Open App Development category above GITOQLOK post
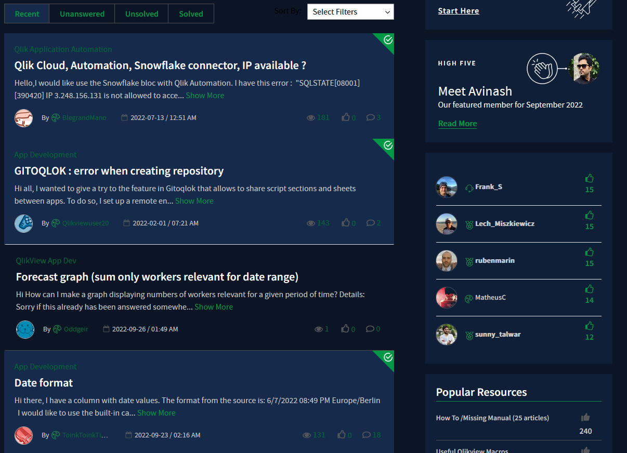This screenshot has width=627, height=453. [45, 155]
